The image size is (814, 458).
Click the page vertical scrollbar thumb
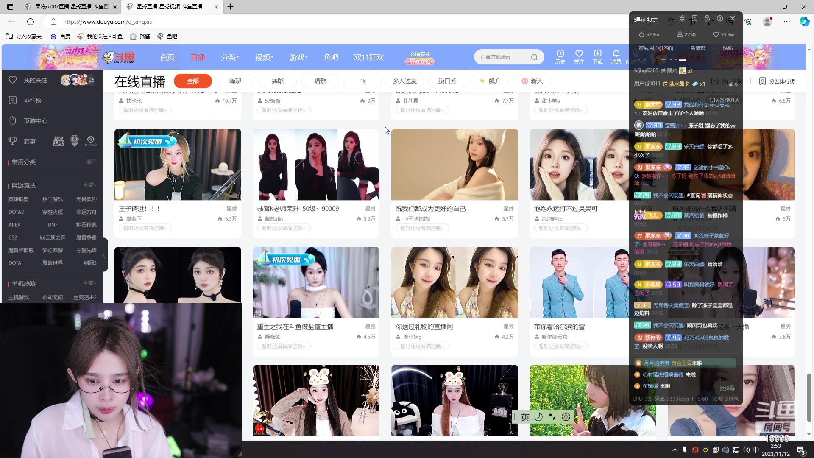809,398
